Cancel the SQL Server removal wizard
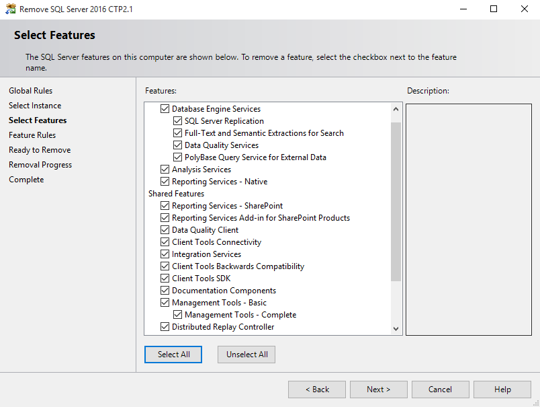The image size is (540, 407). tap(440, 390)
